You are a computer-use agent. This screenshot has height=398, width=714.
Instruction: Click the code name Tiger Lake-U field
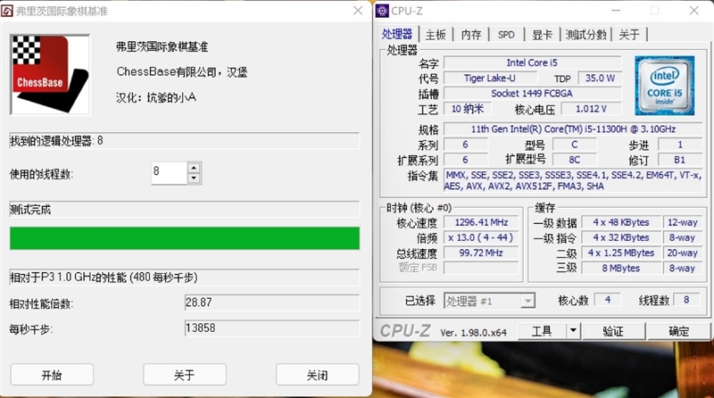489,78
